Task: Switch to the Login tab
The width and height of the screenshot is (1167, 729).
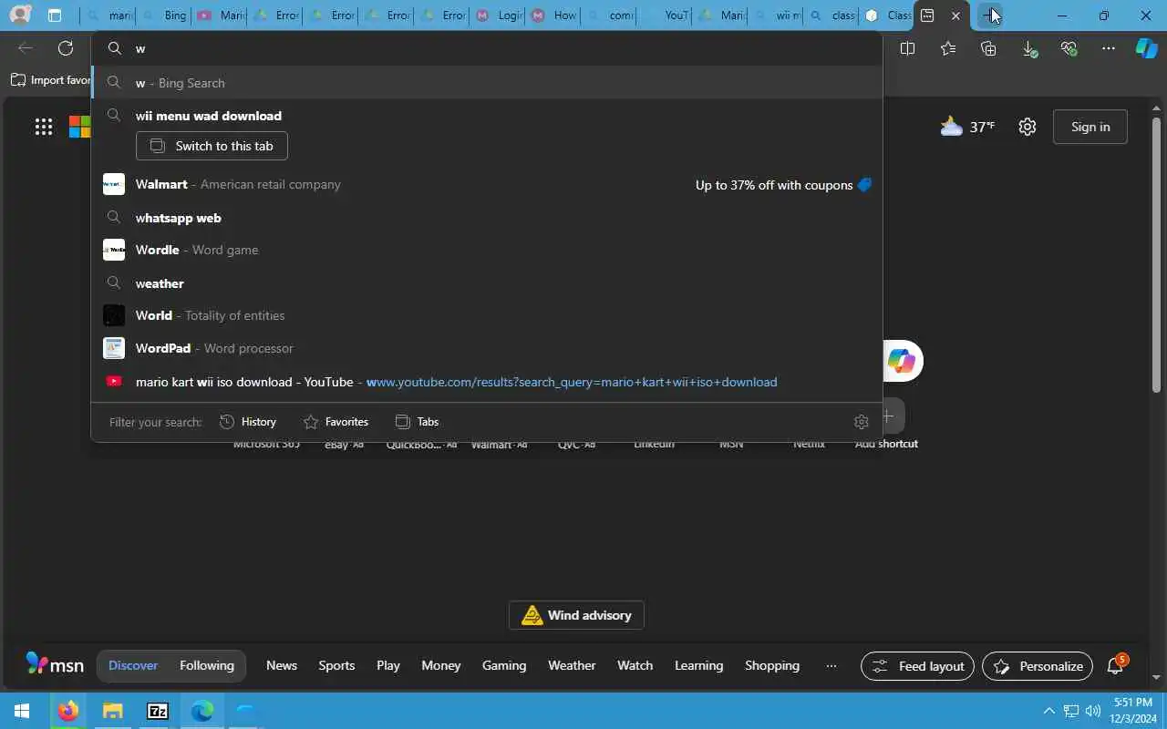Action: 498,15
